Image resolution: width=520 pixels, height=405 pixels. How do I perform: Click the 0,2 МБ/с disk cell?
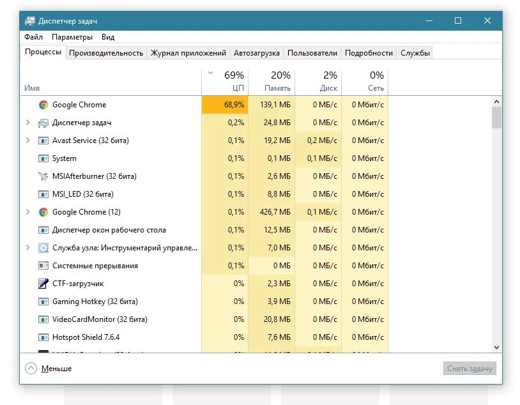click(318, 141)
